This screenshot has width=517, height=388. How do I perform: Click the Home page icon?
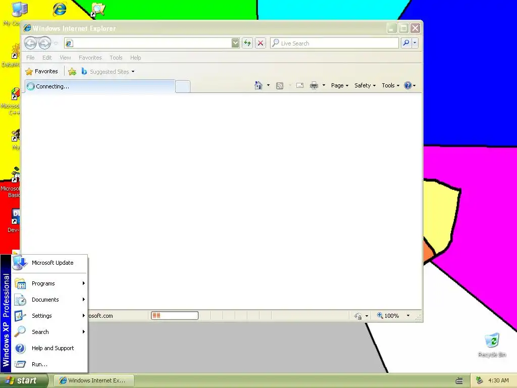(258, 85)
